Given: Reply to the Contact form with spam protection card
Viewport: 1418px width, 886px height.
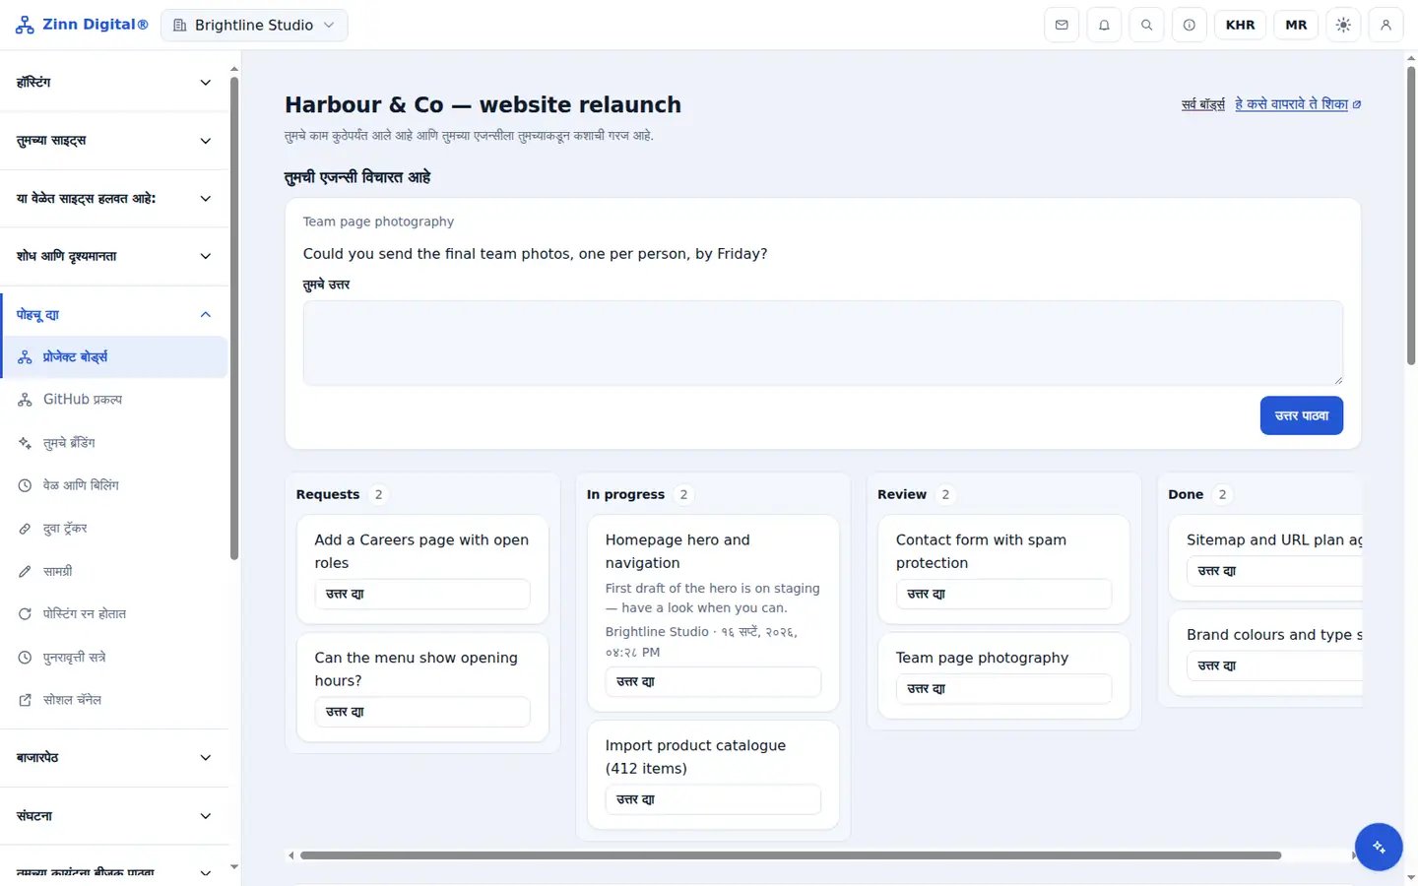Looking at the screenshot, I should tap(1003, 595).
